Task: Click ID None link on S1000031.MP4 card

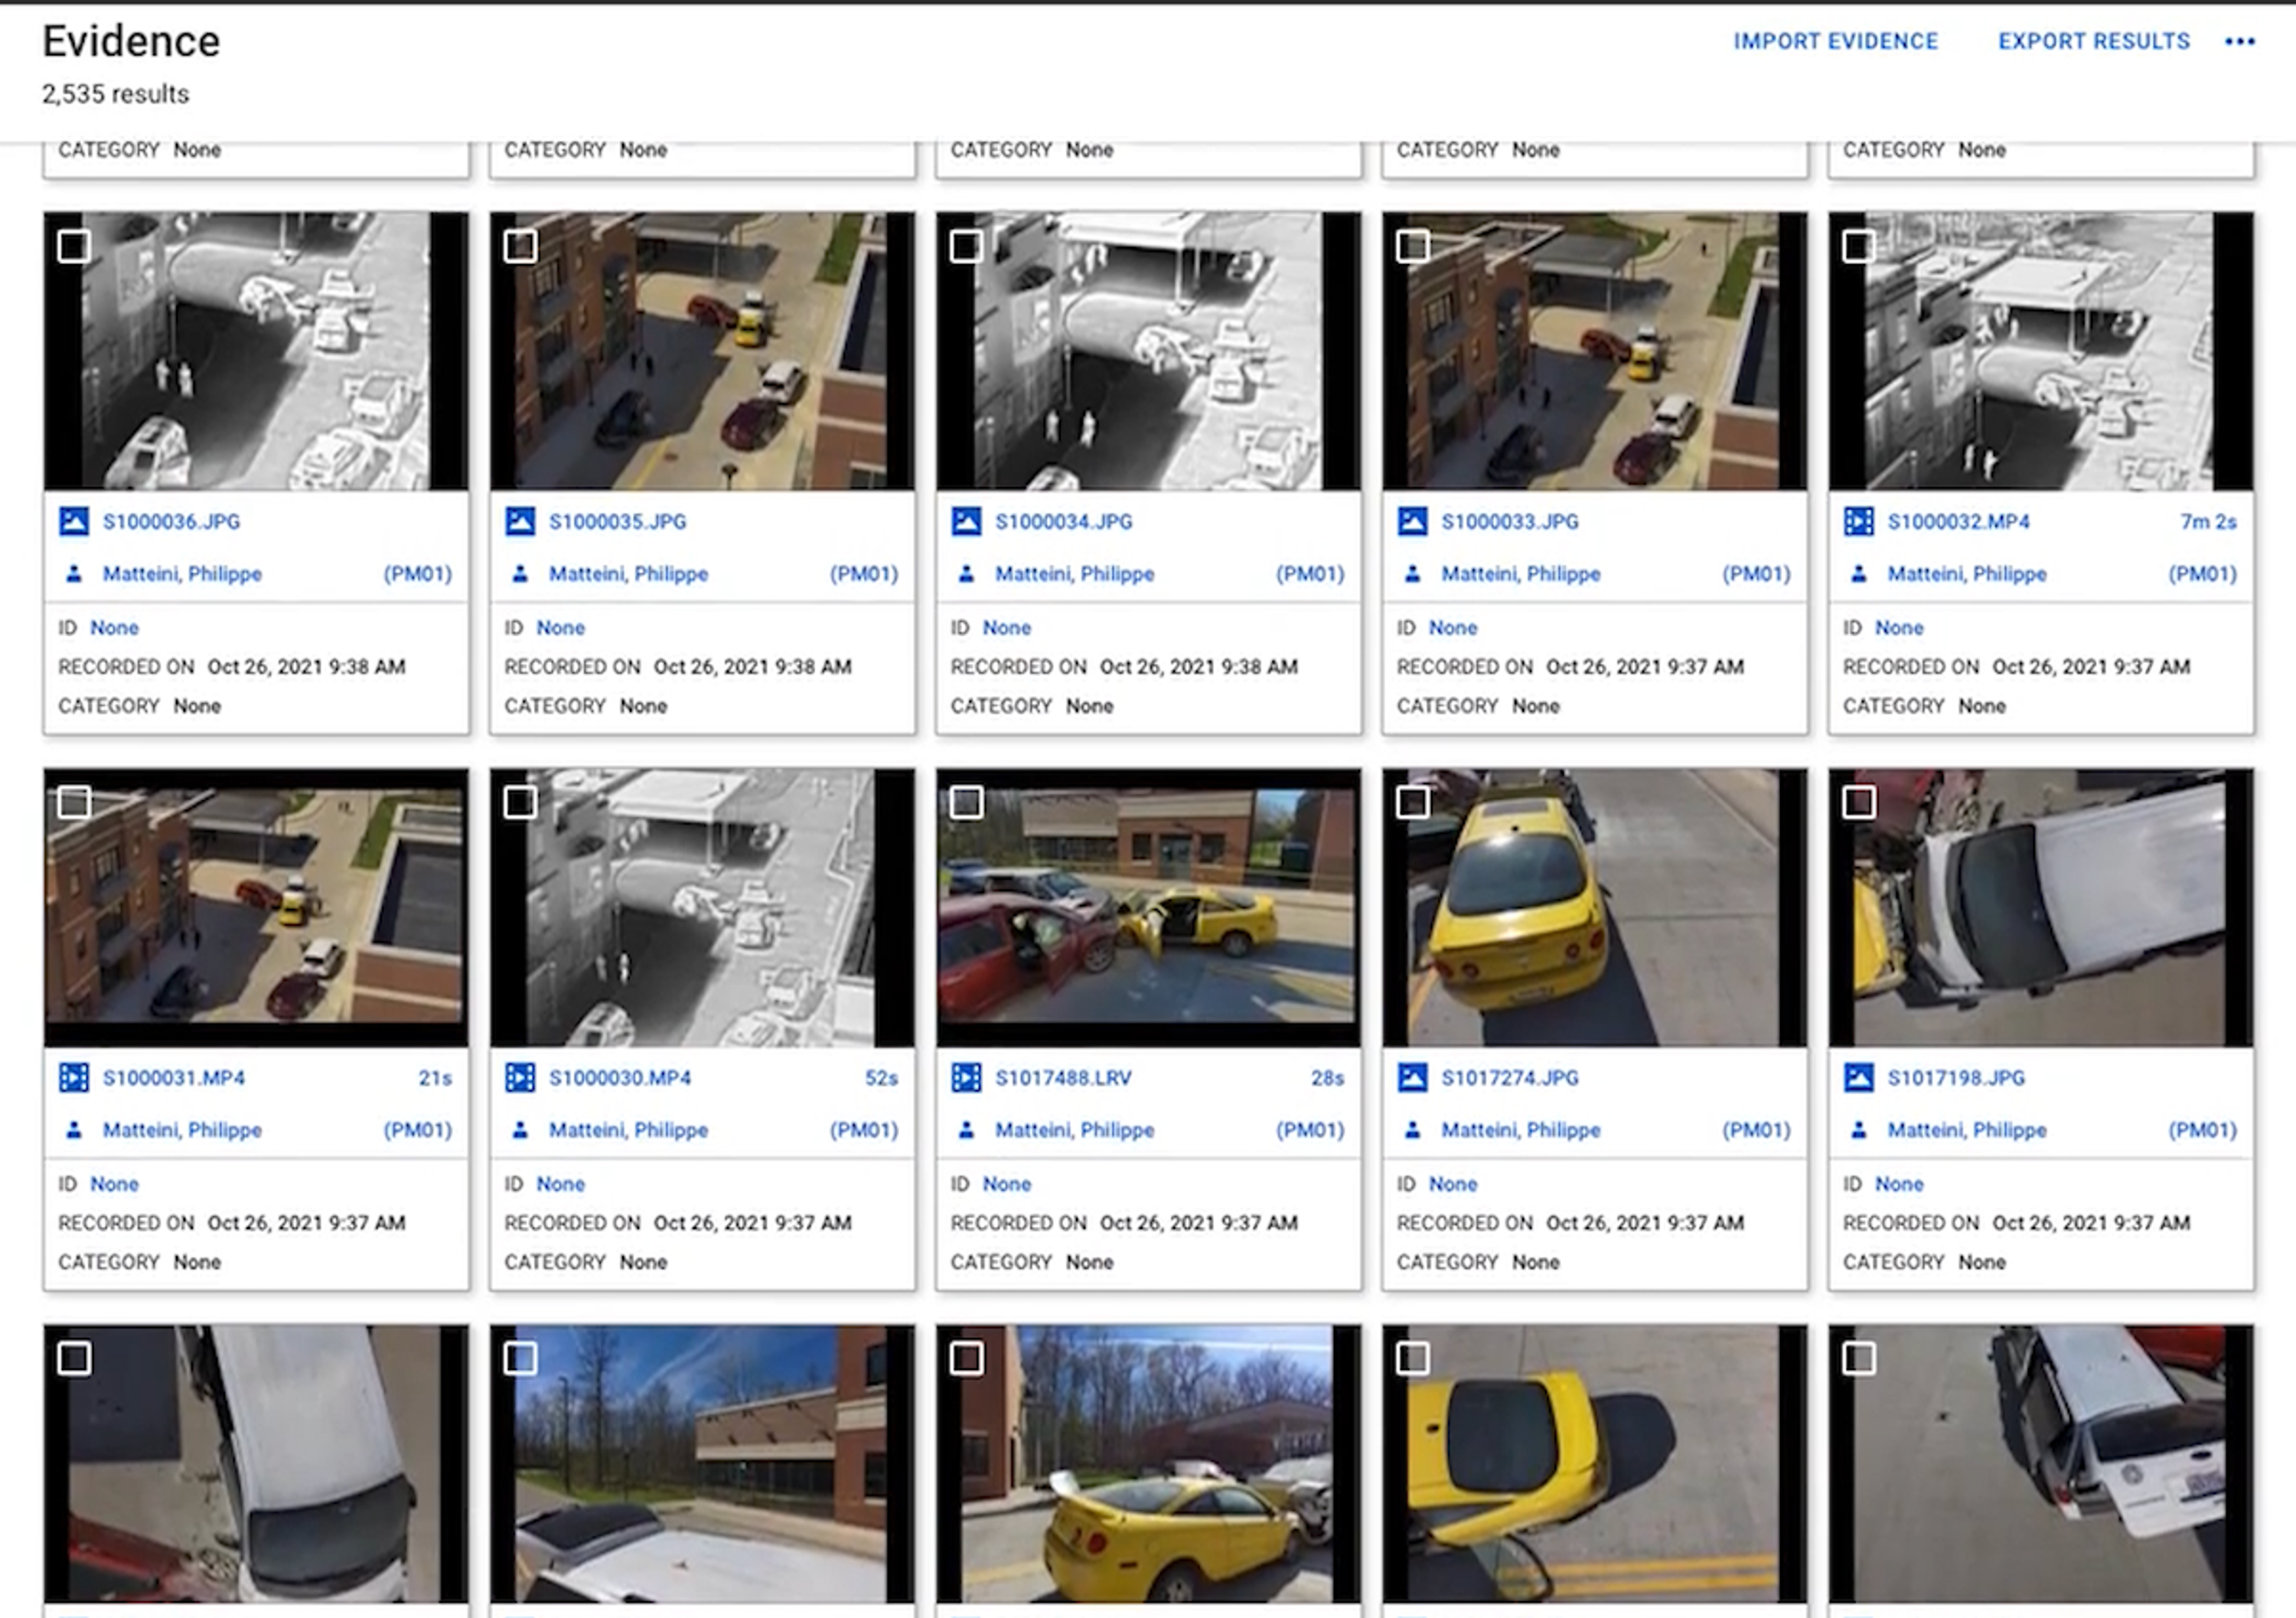Action: click(x=114, y=1184)
